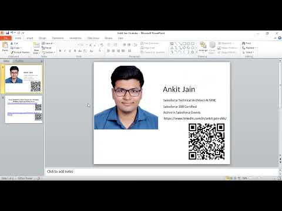The width and height of the screenshot is (282, 211).
Task: Switch to the Slide Show tab
Action: 93,38
